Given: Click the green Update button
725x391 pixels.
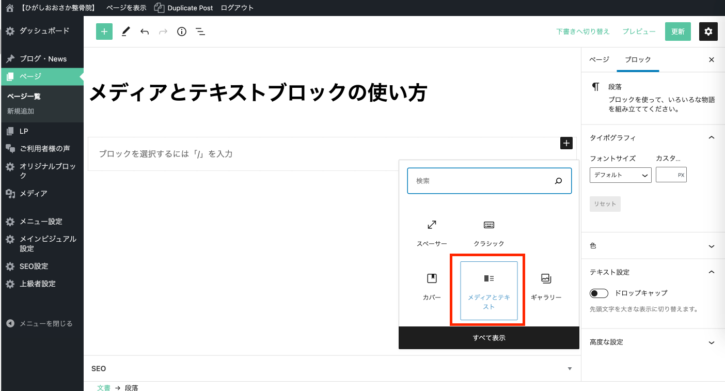Looking at the screenshot, I should click(677, 32).
